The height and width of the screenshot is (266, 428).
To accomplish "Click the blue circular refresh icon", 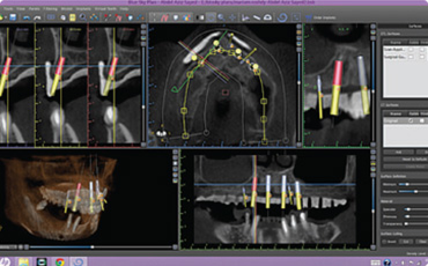I will 282,17.
